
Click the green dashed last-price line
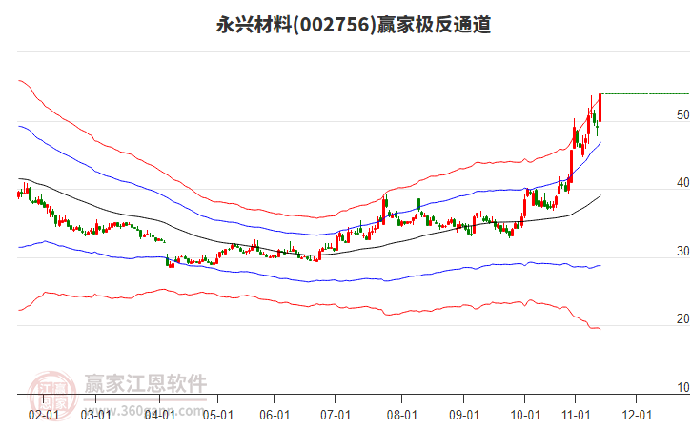646,93
